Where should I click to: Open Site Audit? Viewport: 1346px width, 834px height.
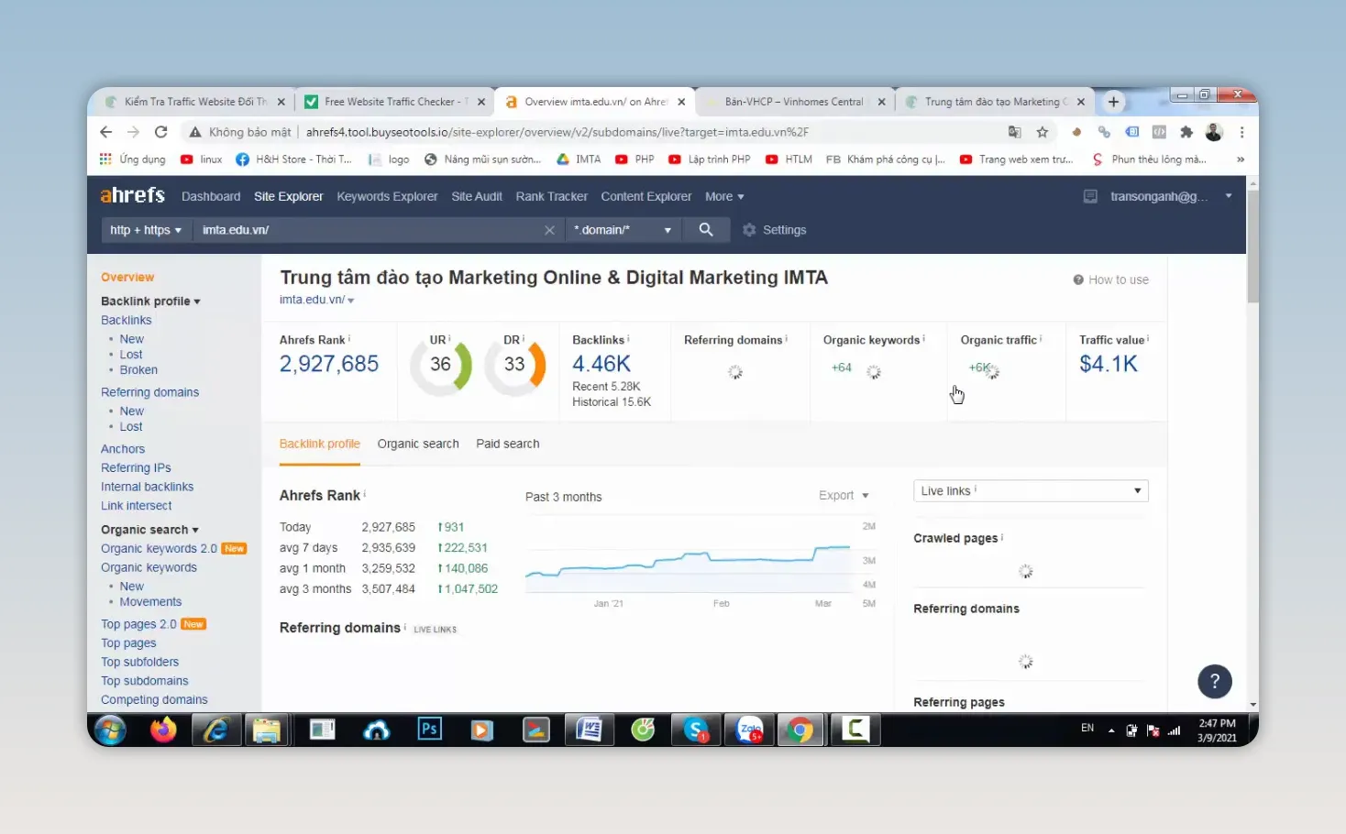click(477, 196)
